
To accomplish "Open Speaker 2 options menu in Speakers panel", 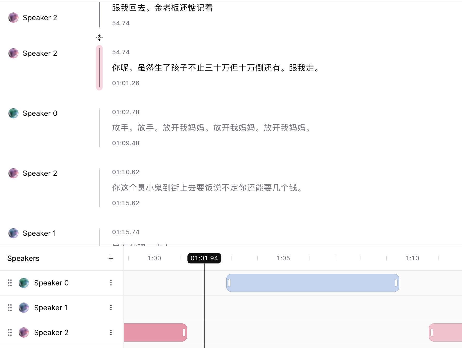I will [111, 332].
